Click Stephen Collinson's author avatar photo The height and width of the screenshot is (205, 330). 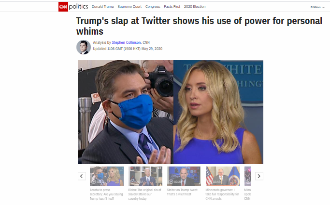click(x=84, y=47)
